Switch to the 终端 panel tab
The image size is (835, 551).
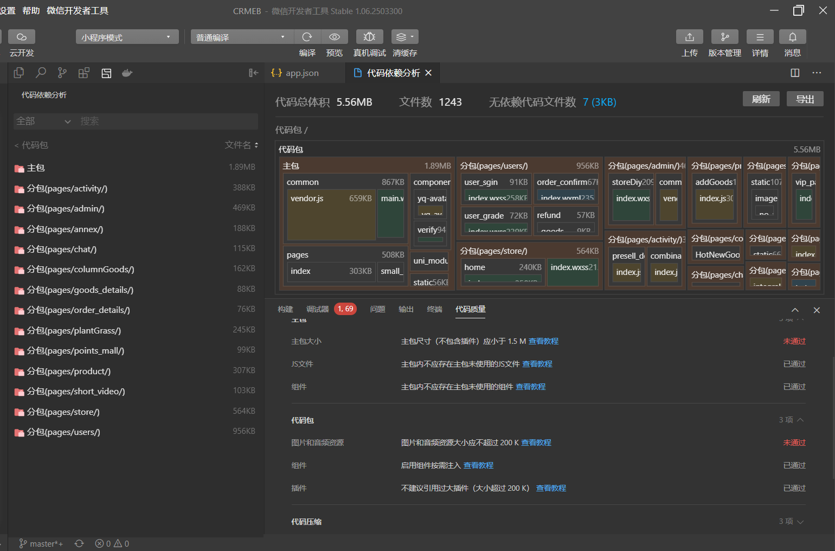click(435, 309)
